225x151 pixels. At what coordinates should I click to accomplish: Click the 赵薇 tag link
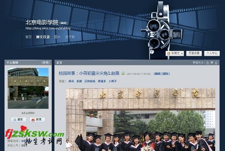(79, 81)
